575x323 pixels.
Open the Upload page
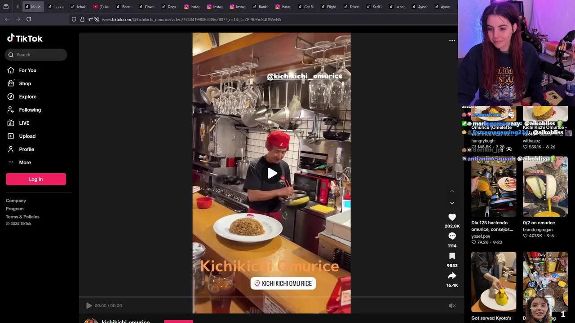pos(27,136)
